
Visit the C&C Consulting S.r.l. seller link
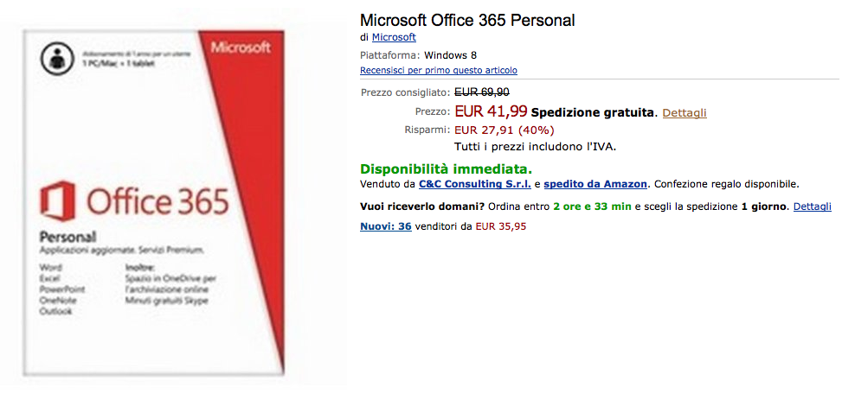pos(474,184)
